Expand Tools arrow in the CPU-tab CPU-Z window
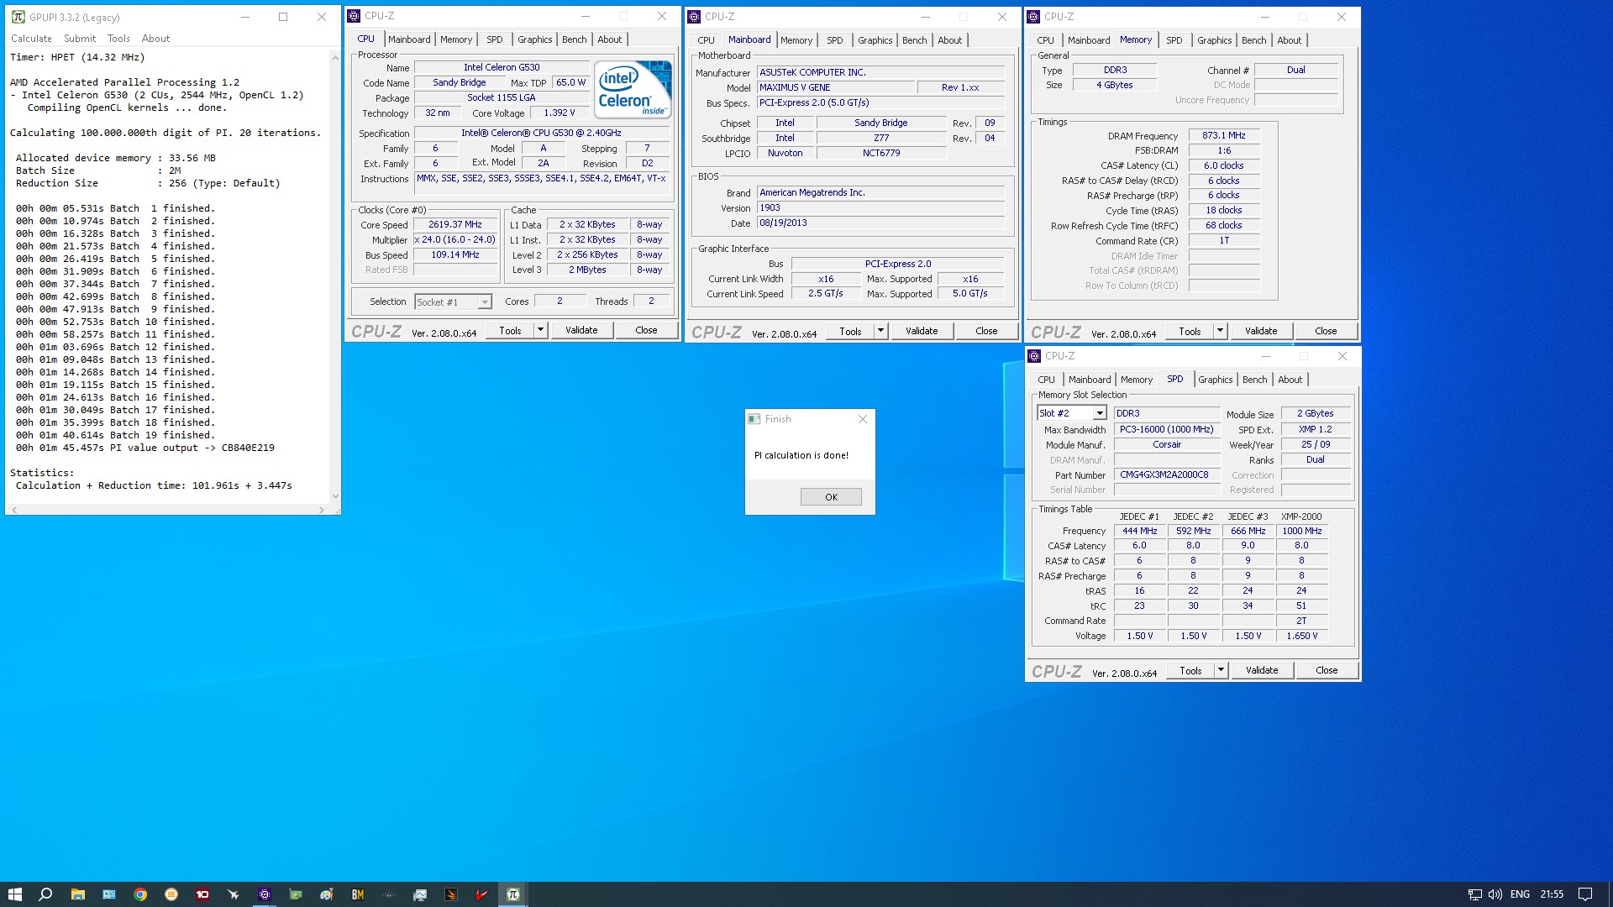The height and width of the screenshot is (907, 1613). pos(540,330)
